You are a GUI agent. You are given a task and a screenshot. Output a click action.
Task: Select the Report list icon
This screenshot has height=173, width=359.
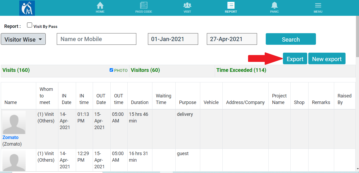point(231,5)
